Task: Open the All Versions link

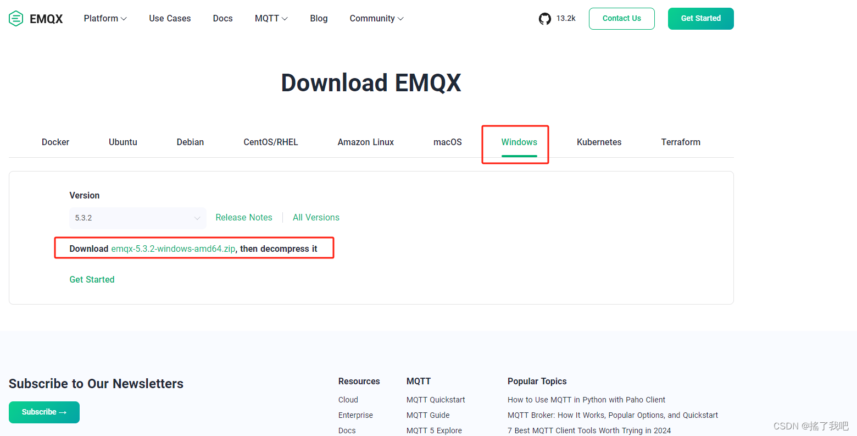Action: pyautogui.click(x=316, y=218)
